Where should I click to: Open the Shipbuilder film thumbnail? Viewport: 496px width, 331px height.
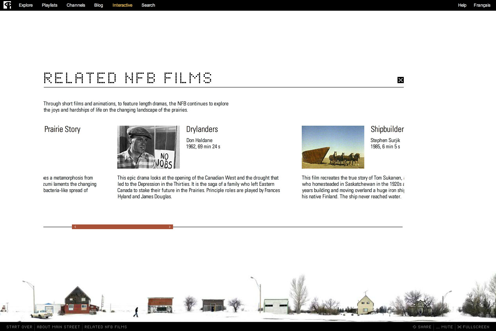coord(333,147)
